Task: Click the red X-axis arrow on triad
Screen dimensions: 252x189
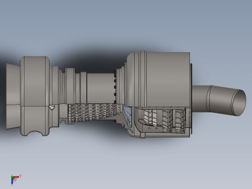Action: click(16, 177)
